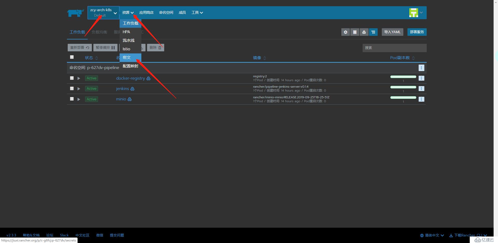Expand the chevron next to user avatar
This screenshot has width=498, height=243.
click(x=421, y=12)
